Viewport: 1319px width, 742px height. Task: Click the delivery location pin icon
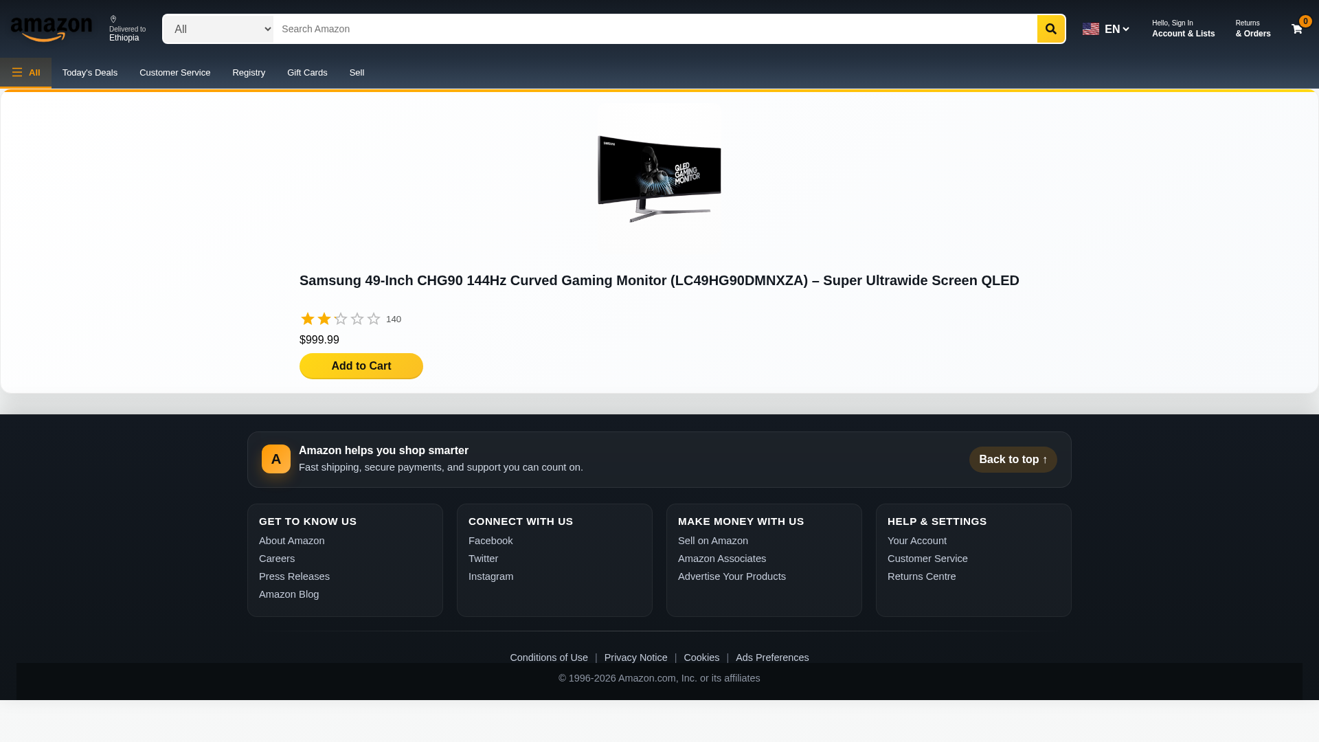[x=113, y=19]
